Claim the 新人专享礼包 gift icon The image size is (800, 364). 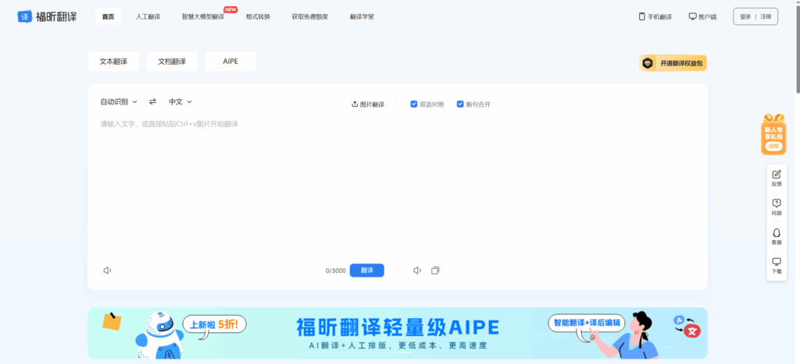773,134
